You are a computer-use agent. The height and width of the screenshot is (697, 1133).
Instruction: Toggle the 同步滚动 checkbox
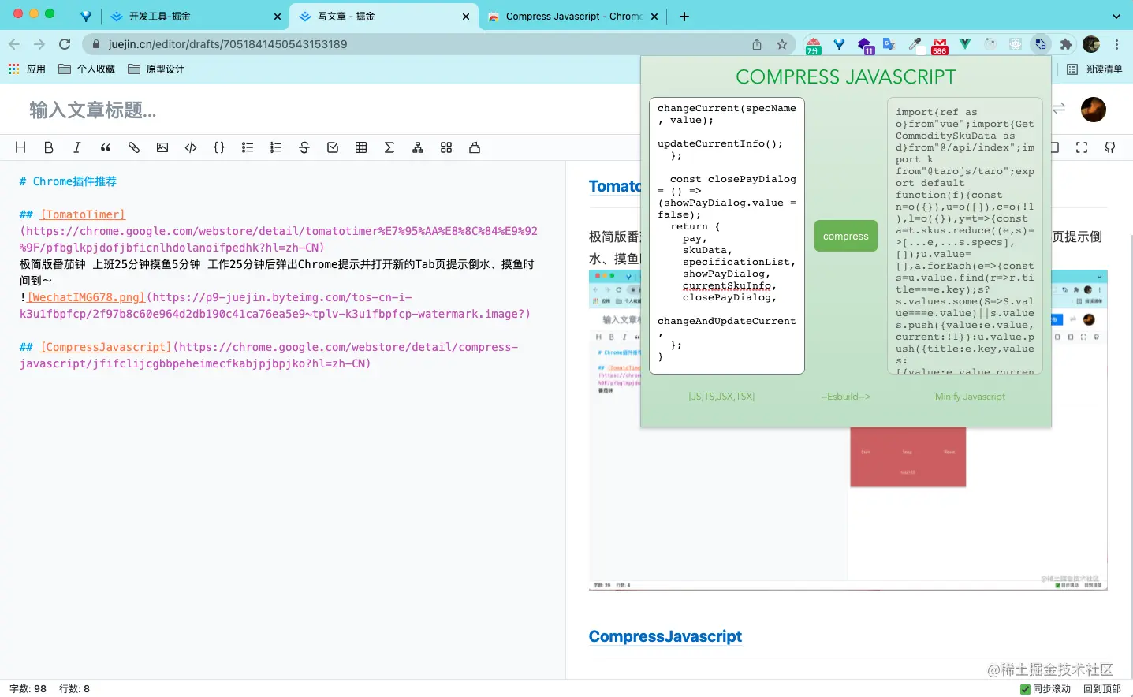pyautogui.click(x=1025, y=689)
